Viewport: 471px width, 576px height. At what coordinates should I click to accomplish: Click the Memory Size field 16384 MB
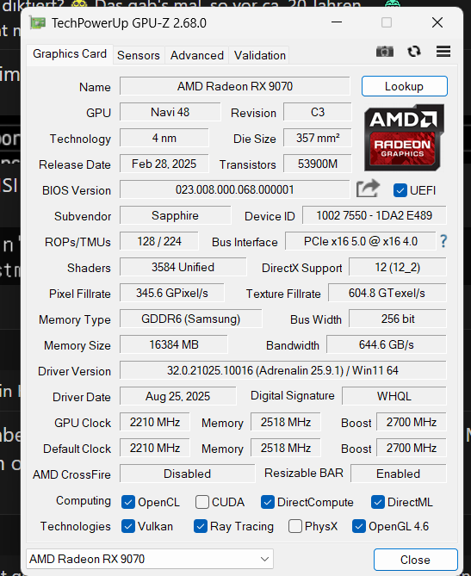[174, 344]
